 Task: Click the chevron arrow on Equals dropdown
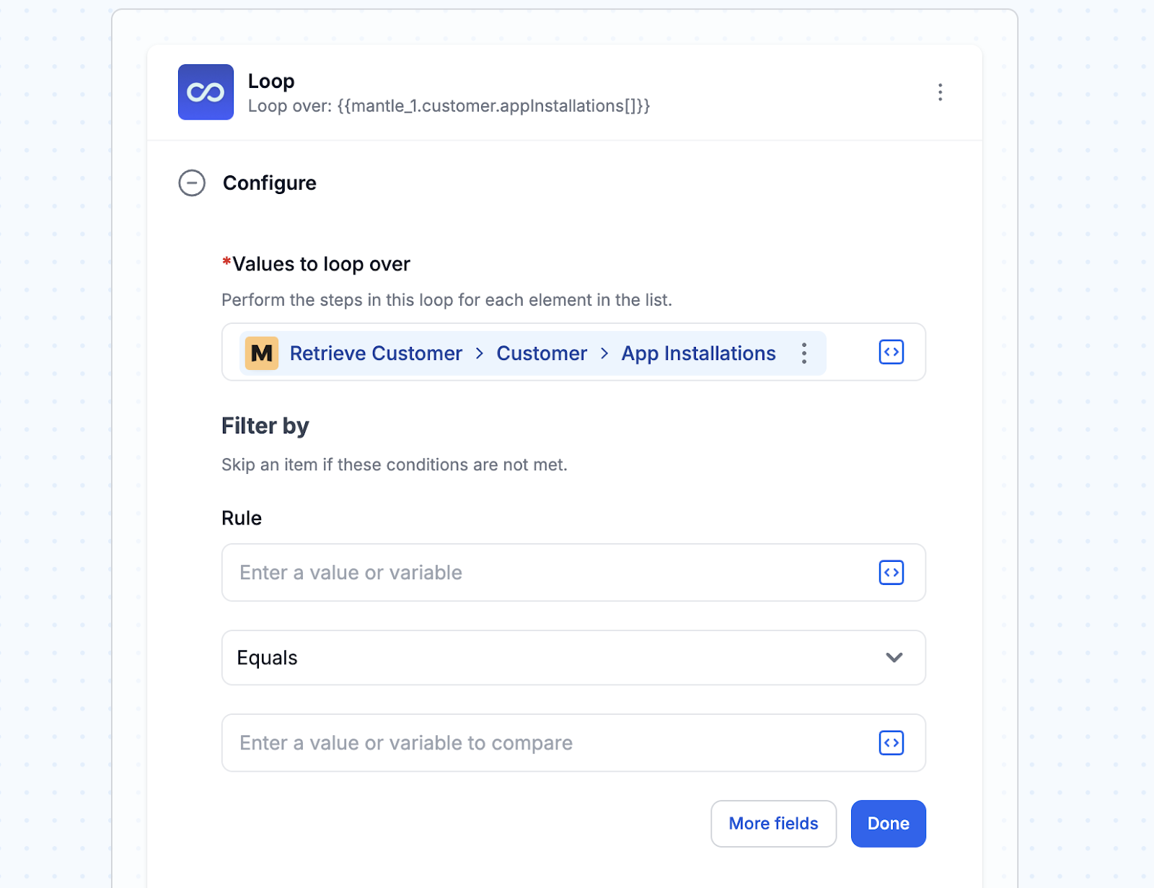point(894,658)
